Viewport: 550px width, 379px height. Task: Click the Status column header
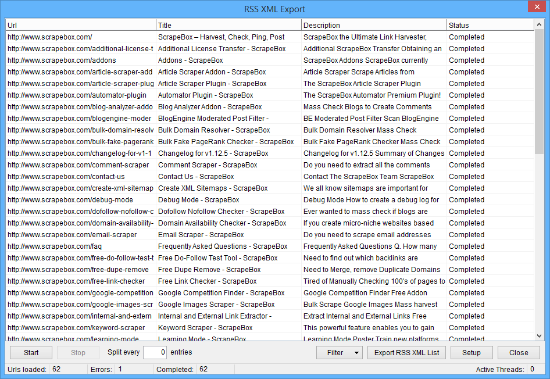tap(490, 25)
